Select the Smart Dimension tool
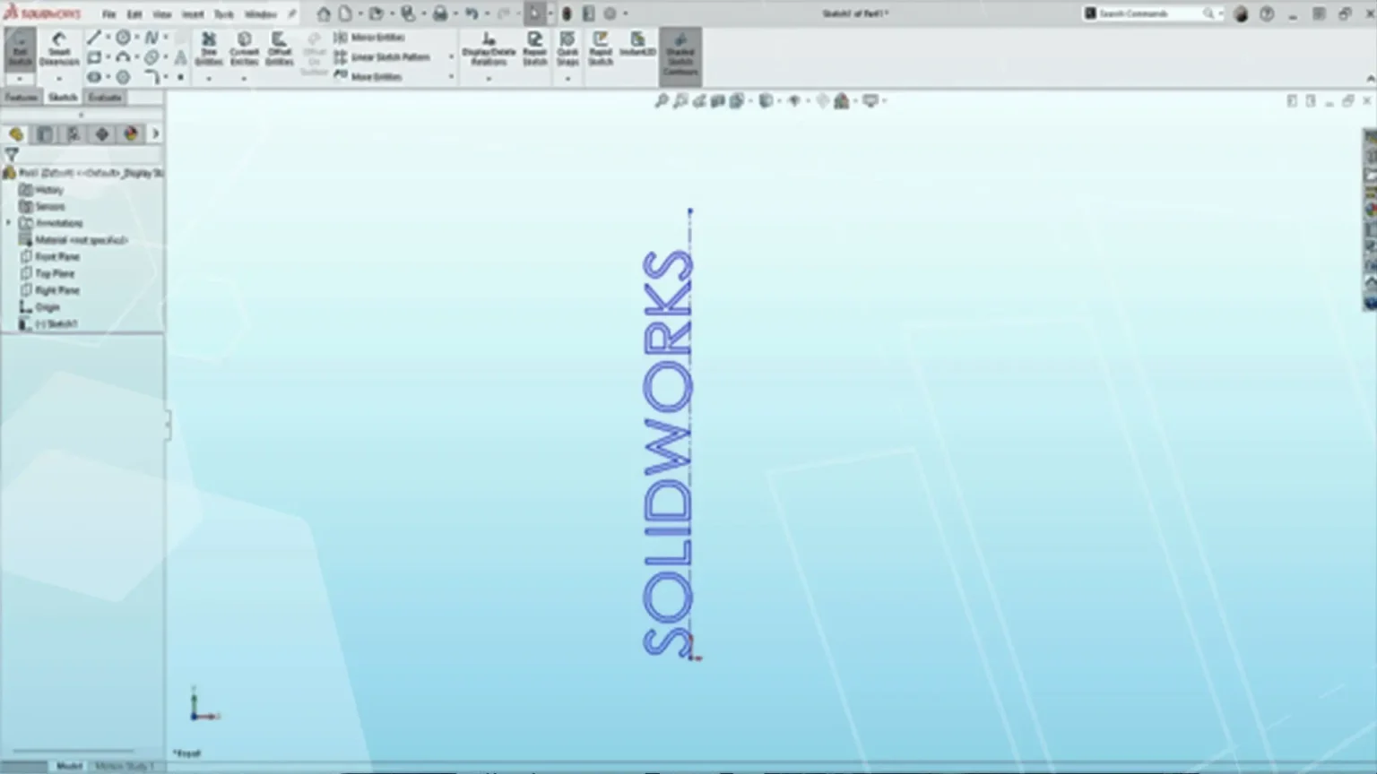 tap(59, 49)
